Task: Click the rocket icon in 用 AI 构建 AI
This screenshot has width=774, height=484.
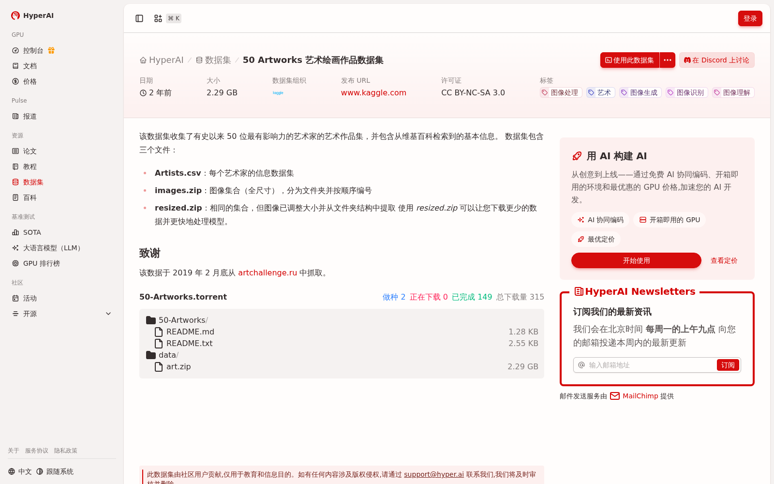Action: coord(577,156)
